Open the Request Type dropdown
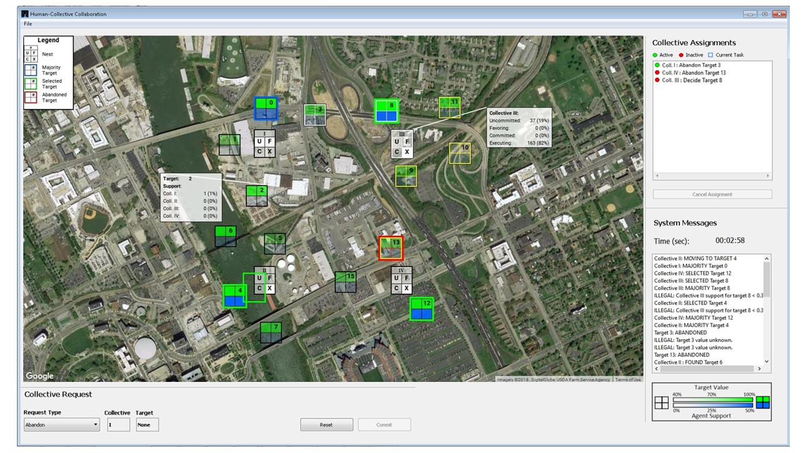The width and height of the screenshot is (805, 453). [x=62, y=425]
